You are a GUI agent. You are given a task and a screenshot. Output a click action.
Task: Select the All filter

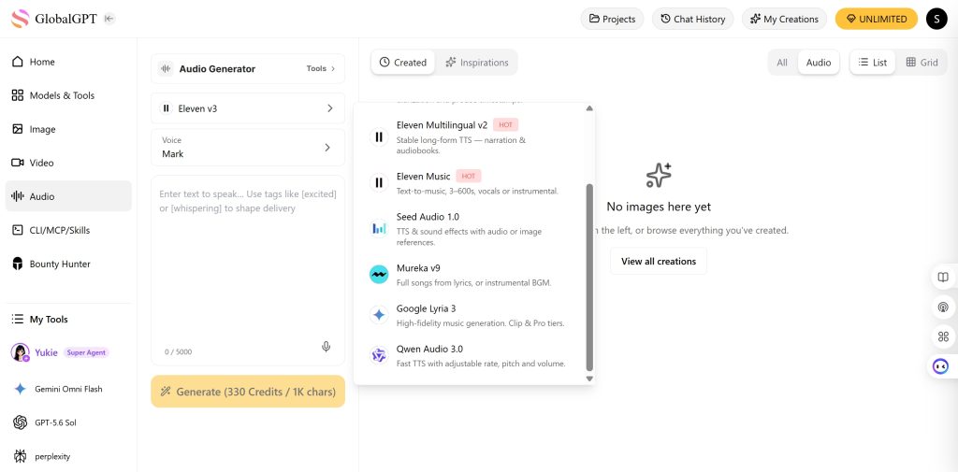(782, 63)
